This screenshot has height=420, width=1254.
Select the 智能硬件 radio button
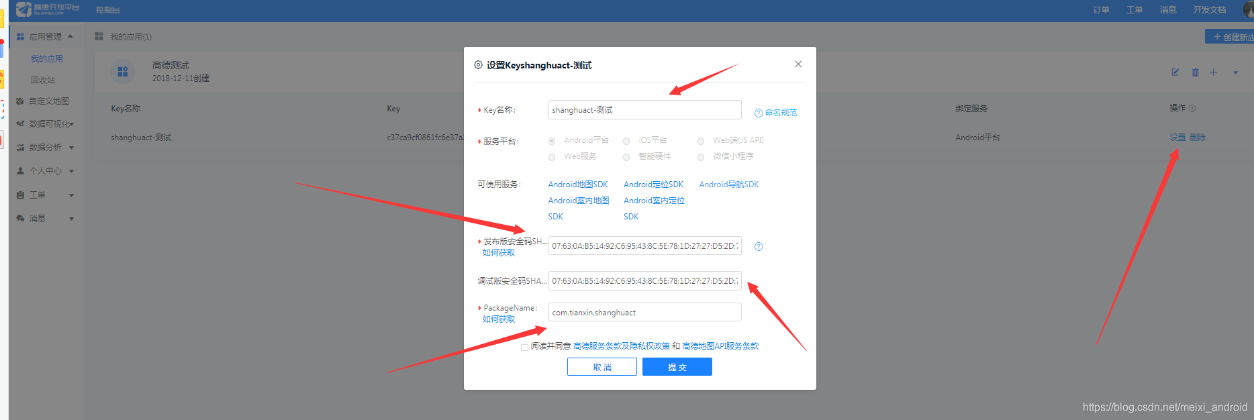point(626,157)
